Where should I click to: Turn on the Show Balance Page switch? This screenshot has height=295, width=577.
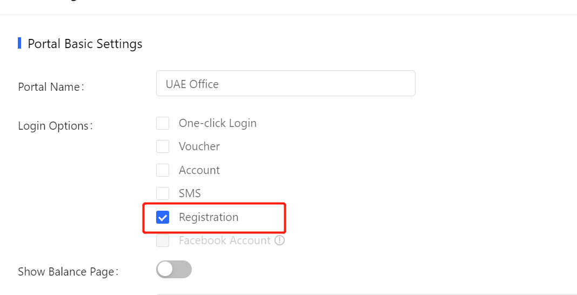[x=174, y=269]
